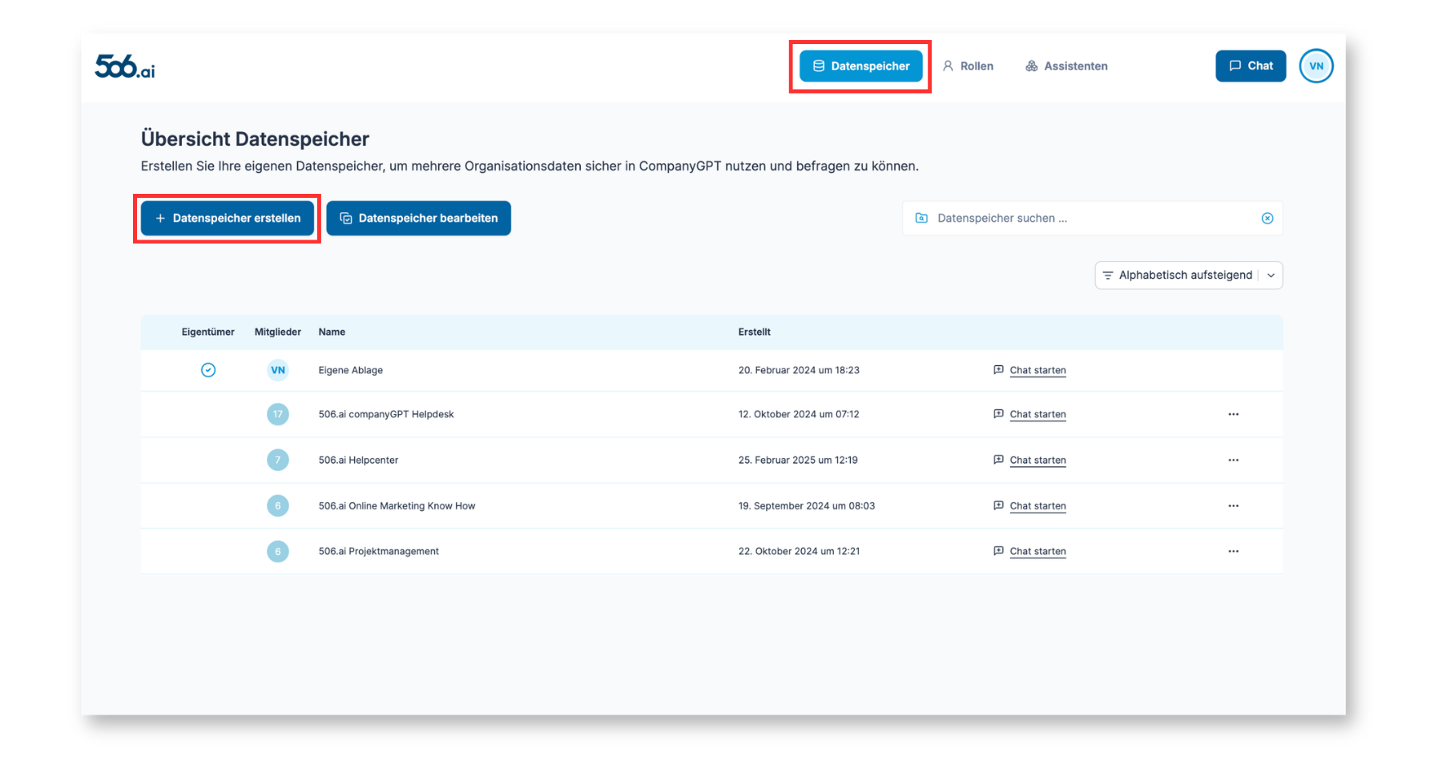This screenshot has width=1442, height=769.
Task: Click member badge for 506.ai Projektmanagement
Action: click(x=278, y=551)
